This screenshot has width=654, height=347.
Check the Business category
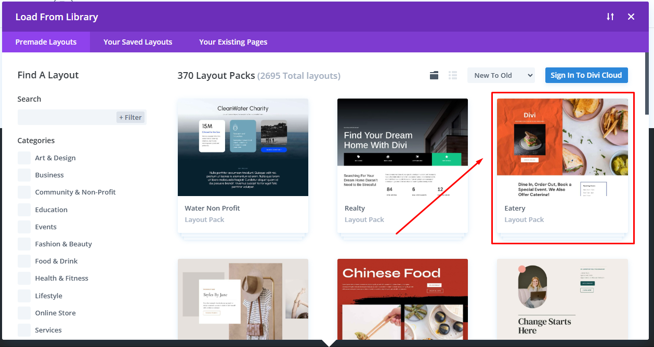tap(24, 175)
